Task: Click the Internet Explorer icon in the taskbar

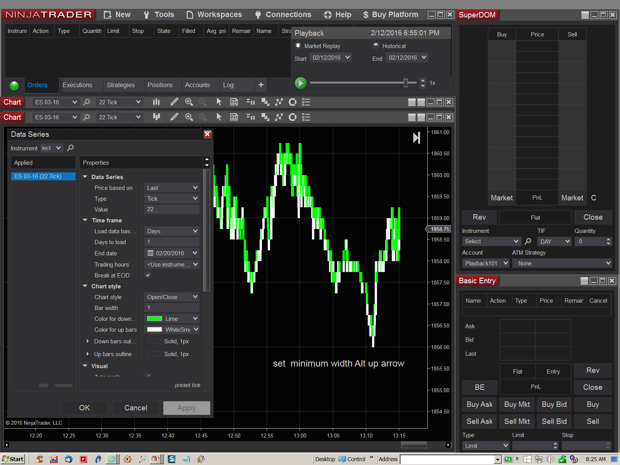Action: pos(111,459)
